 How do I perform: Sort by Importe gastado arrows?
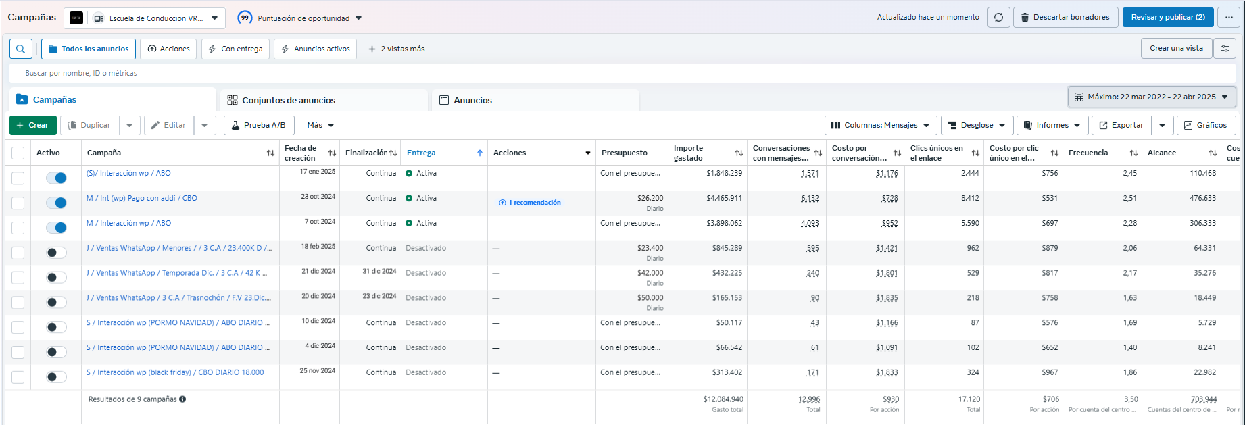[x=739, y=153]
